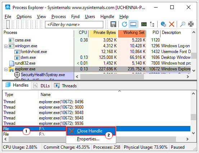Select thread handle explorer.exe(10672): 9936
Image resolution: width=199 pixels, height=153 pixels.
(96, 123)
